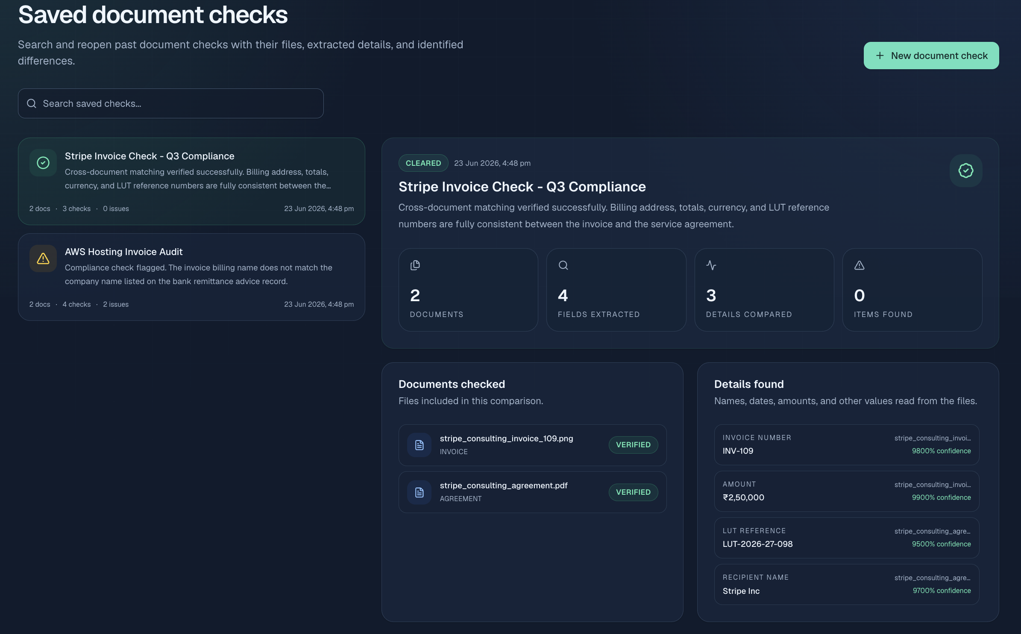Open Stripe Invoice Check - Q3 Compliance card
This screenshot has height=634, width=1021.
point(191,181)
